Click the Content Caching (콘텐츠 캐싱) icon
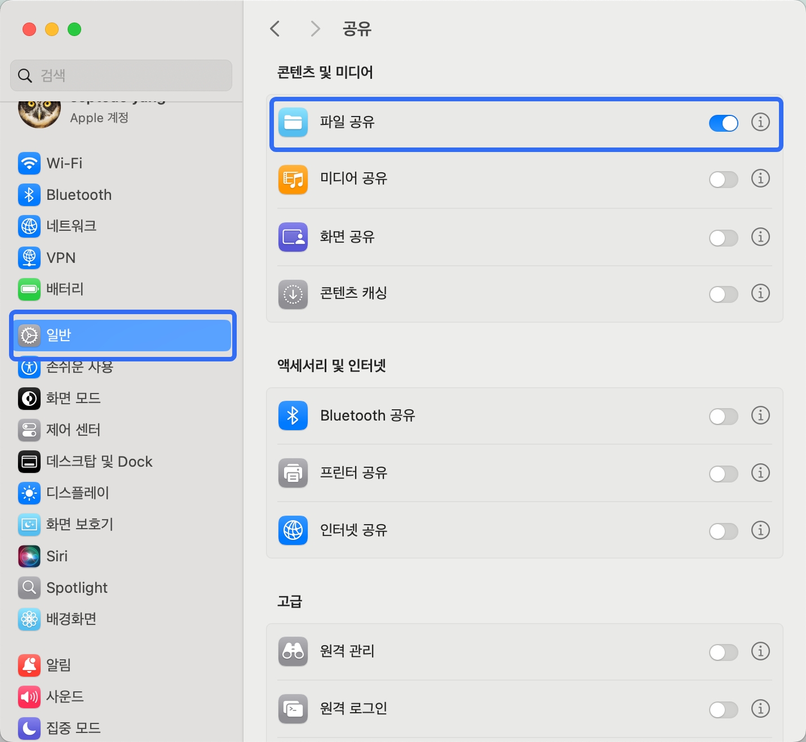806x742 pixels. tap(293, 294)
